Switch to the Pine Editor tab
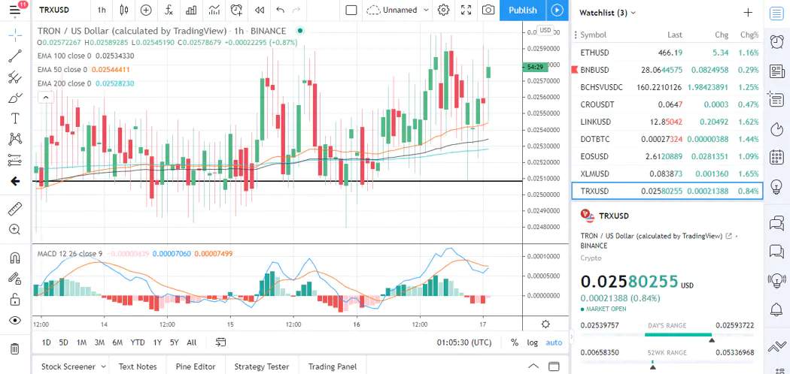The height and width of the screenshot is (374, 790). coord(196,366)
